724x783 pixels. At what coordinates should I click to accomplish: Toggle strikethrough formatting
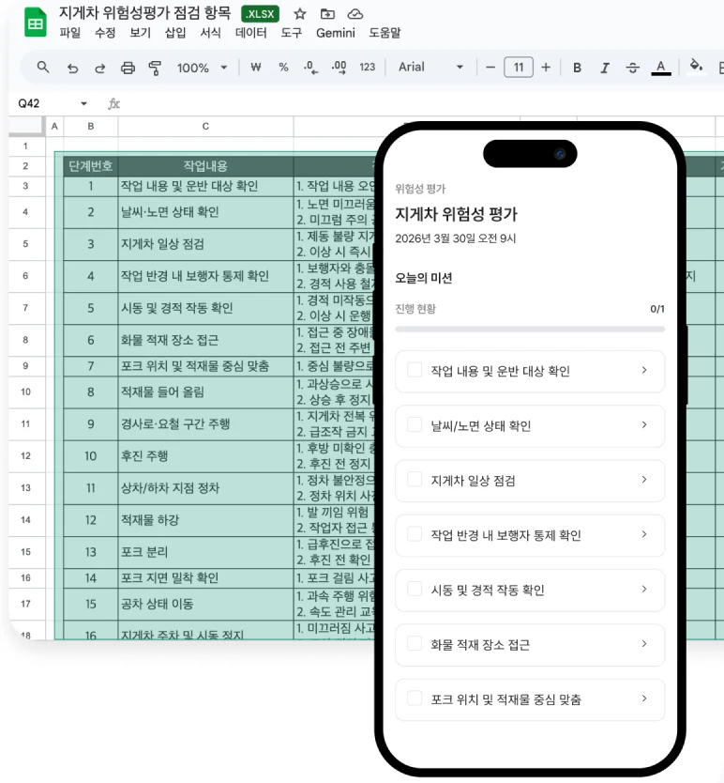pos(632,68)
